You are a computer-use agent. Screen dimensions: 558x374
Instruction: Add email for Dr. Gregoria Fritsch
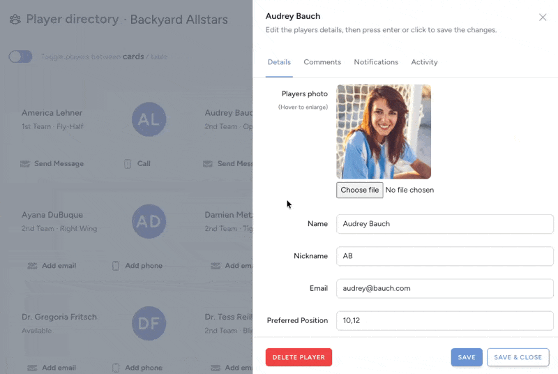coord(52,368)
